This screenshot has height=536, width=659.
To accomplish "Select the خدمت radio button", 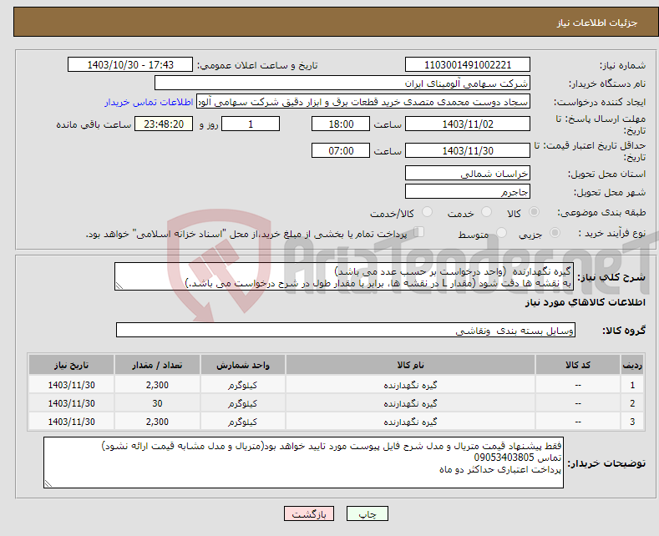I will (x=486, y=212).
